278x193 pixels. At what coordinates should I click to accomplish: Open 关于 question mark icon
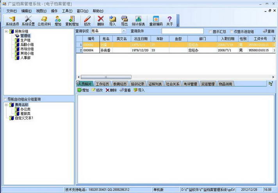pos(169,21)
